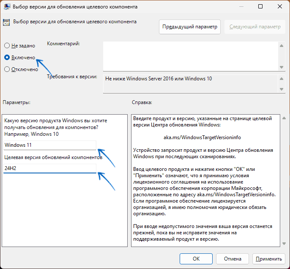Screen dimensions: 290x269
Task: Click the "При вводе недопустимого значения" help paragraph
Action: (x=203, y=233)
